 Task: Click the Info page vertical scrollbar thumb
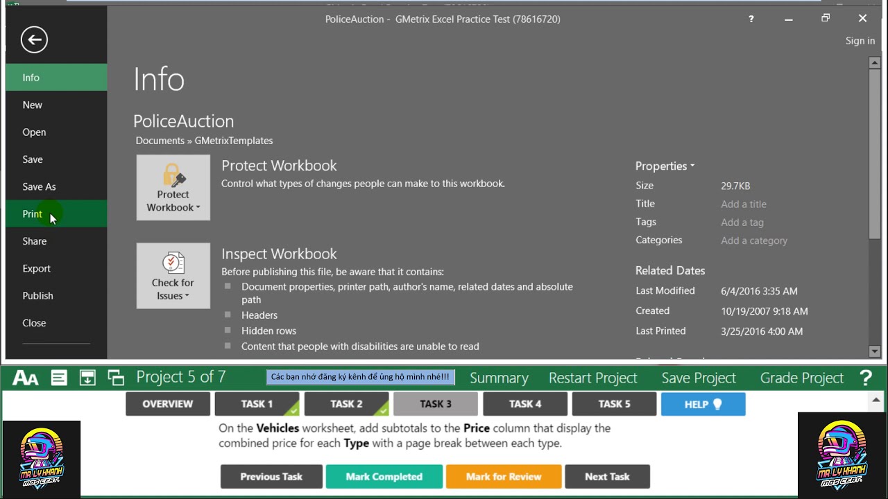874,154
